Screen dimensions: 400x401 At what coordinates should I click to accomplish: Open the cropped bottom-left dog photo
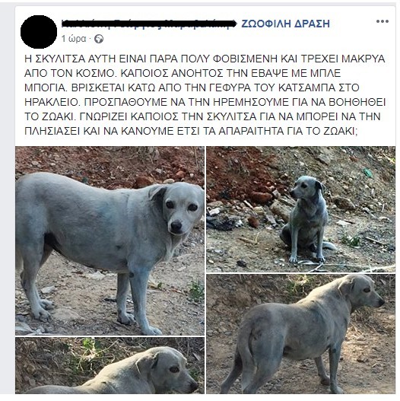(x=110, y=365)
